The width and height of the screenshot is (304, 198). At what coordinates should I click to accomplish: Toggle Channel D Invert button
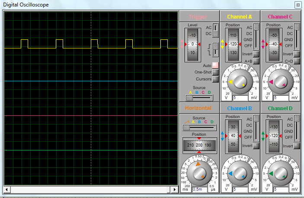click(x=297, y=146)
